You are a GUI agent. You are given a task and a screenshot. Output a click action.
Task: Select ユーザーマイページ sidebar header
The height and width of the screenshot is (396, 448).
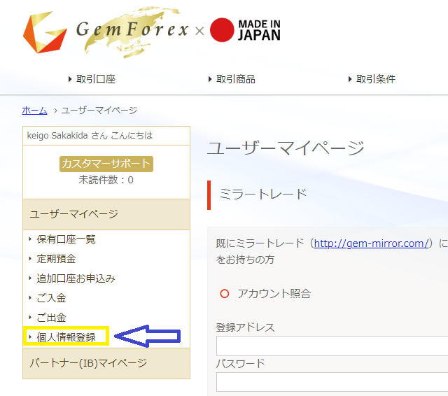tap(106, 214)
